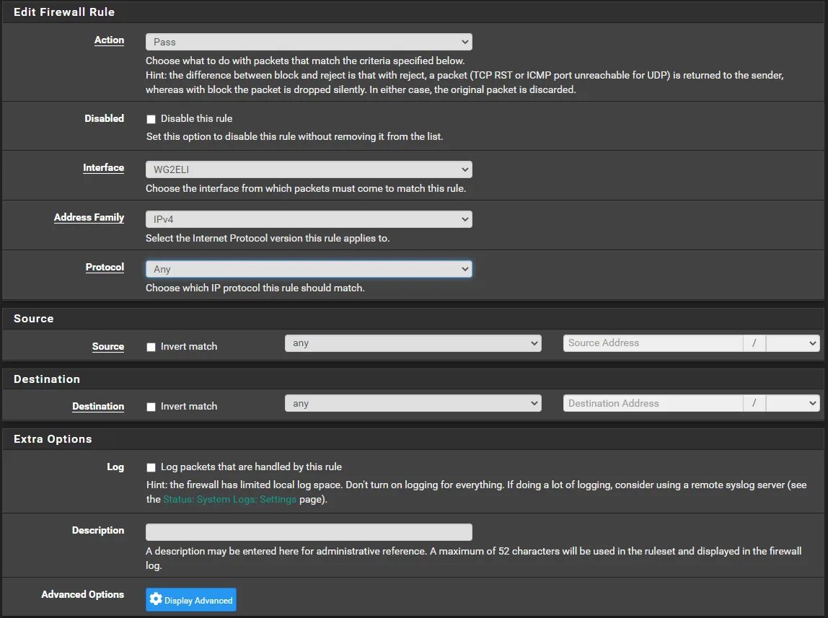Click the Disable this rule label text
828x618 pixels.
point(196,119)
